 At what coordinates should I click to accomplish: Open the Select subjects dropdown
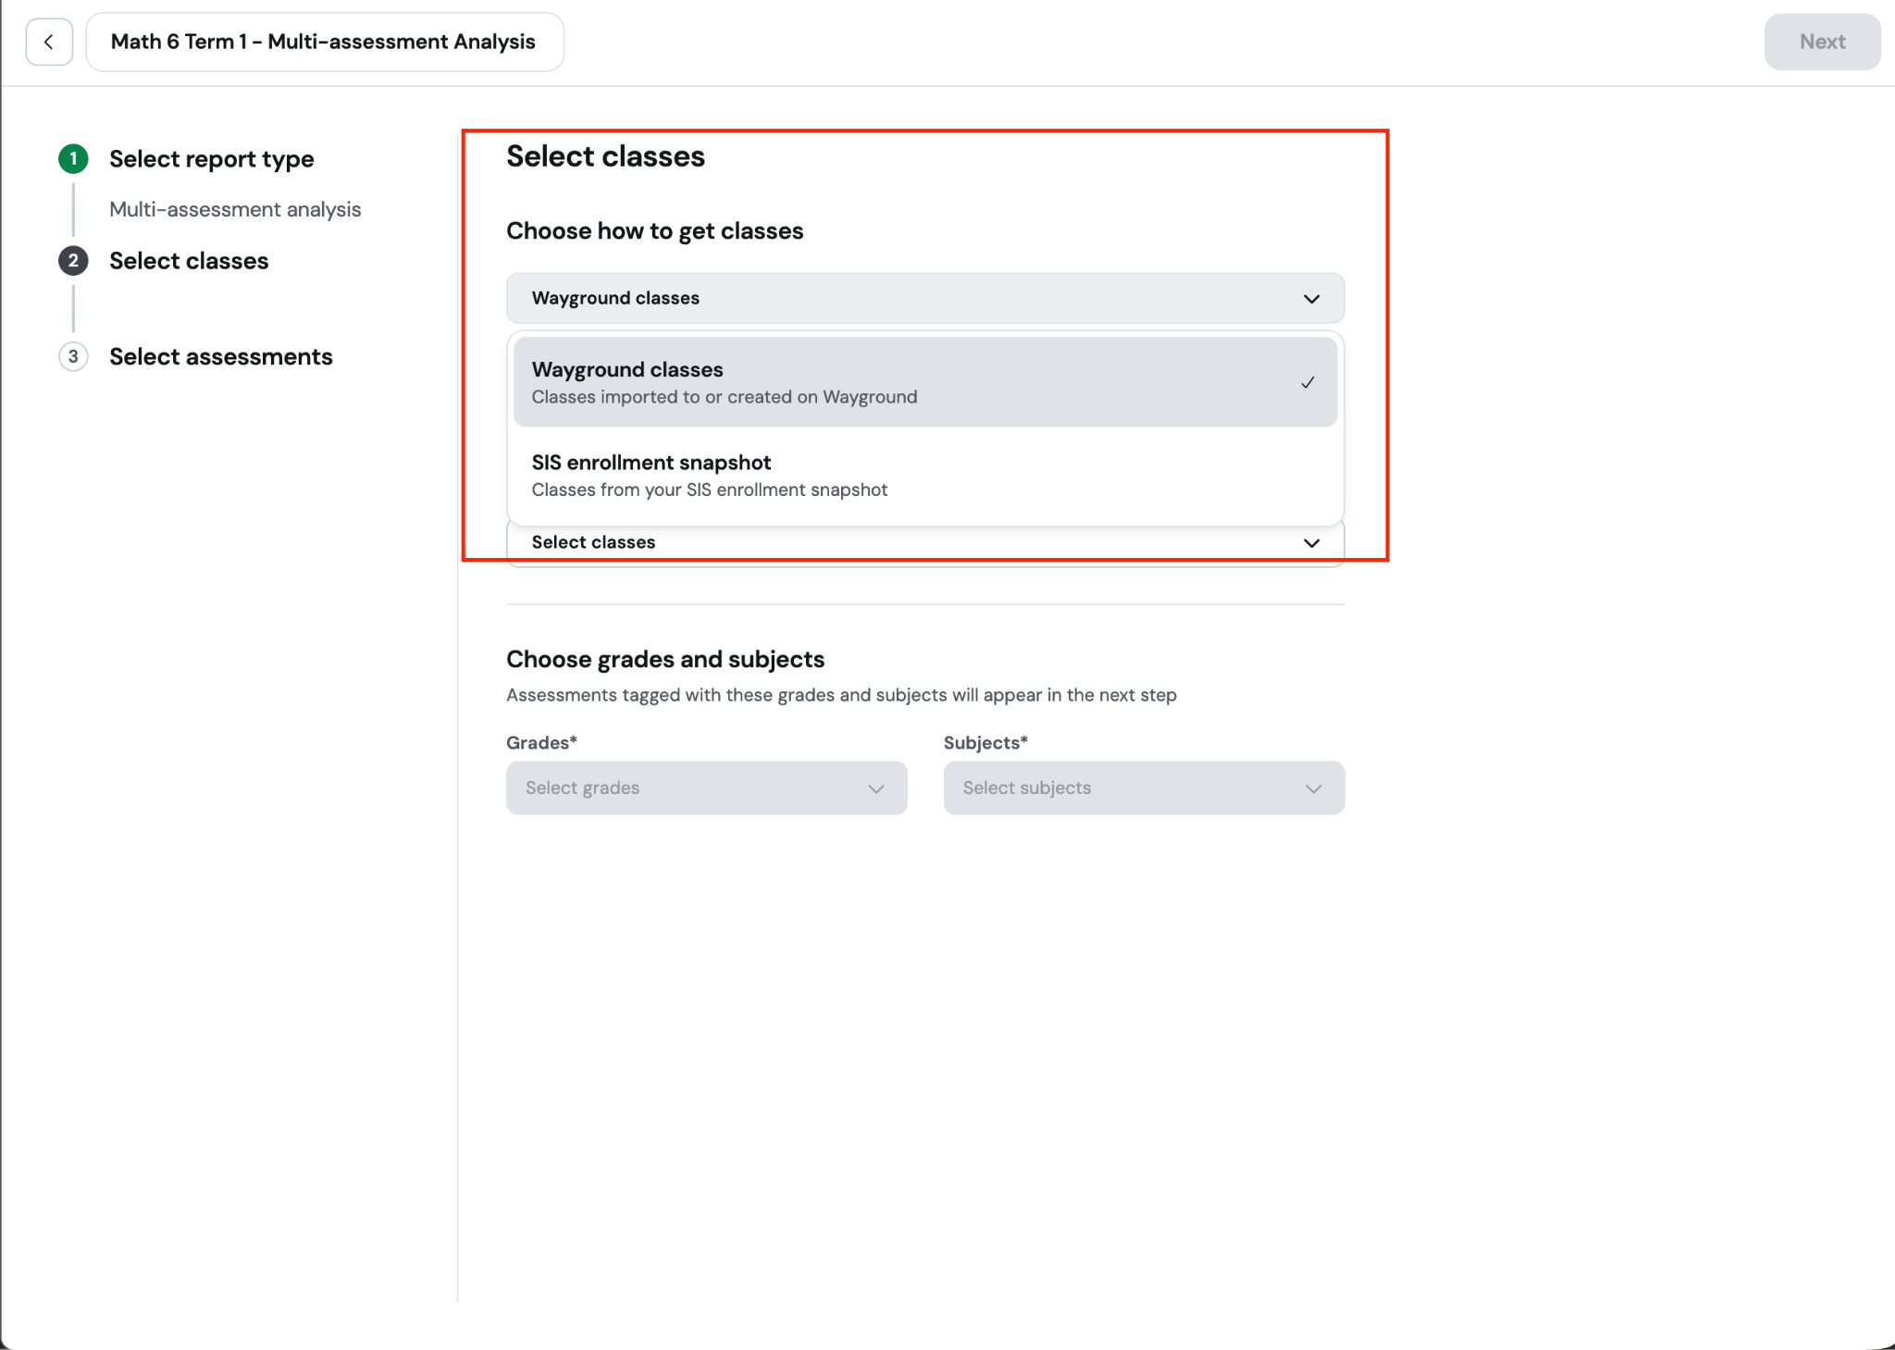point(1144,788)
